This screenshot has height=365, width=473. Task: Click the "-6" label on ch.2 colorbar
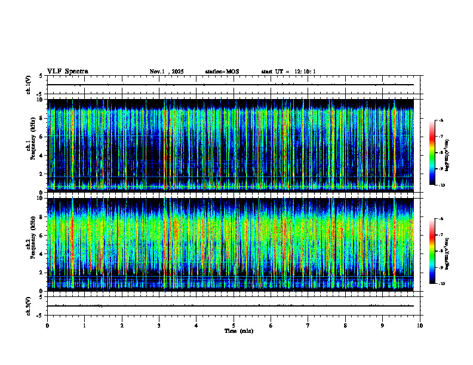coord(441,219)
